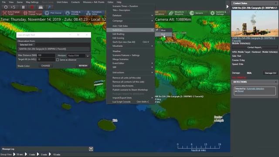Viewport: 279px width, 157px height.
Task: Open the View menu
Action: (x=11, y=2)
